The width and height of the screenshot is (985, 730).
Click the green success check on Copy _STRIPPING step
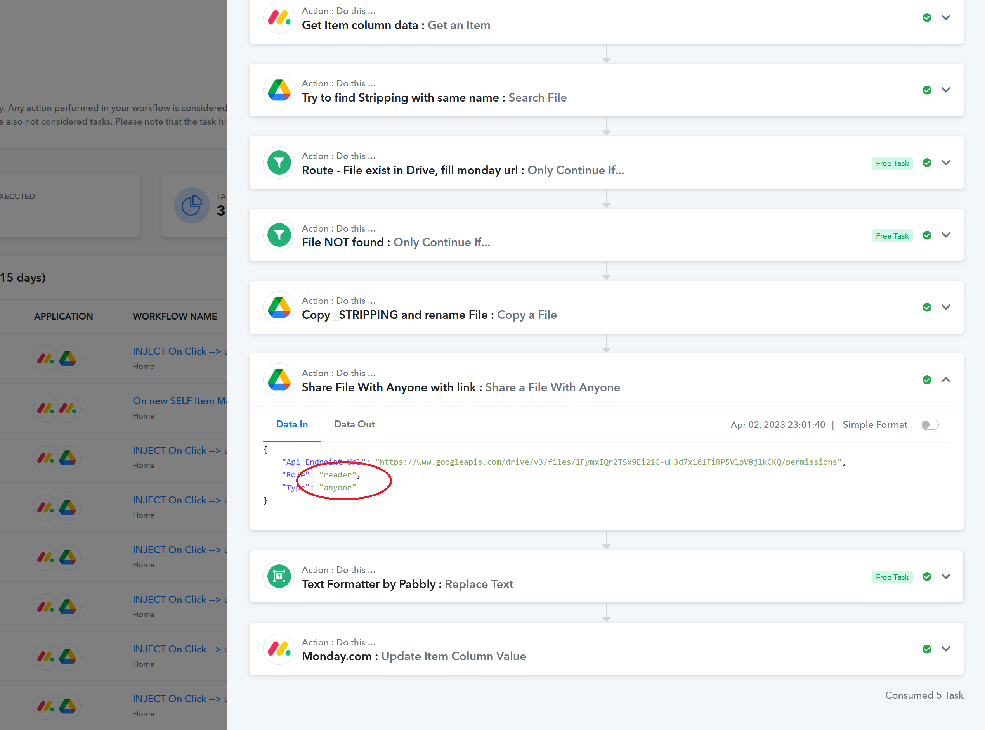(x=927, y=307)
